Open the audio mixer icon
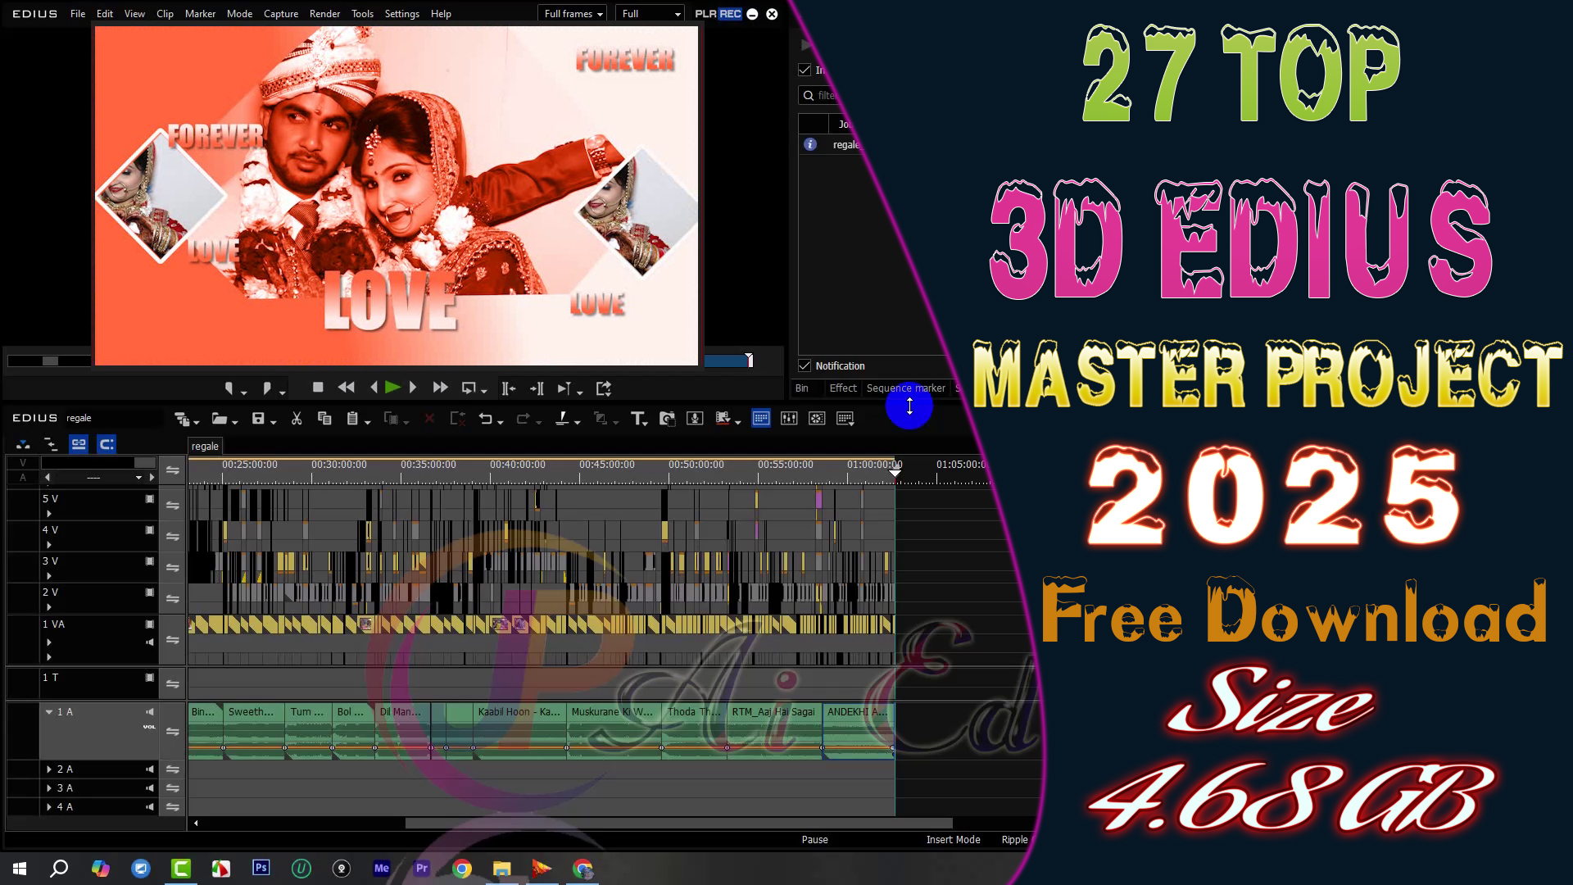 click(789, 419)
